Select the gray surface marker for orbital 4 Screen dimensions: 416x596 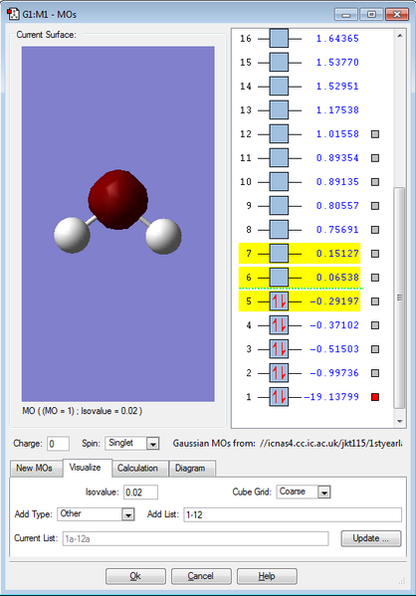375,325
